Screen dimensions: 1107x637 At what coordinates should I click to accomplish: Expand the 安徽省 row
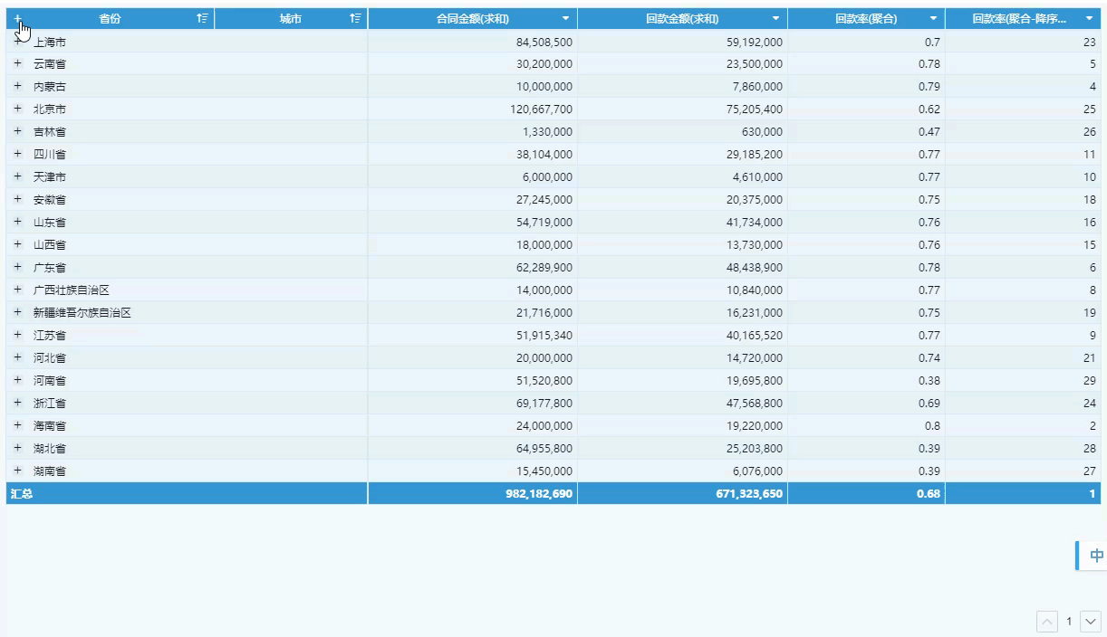click(17, 199)
